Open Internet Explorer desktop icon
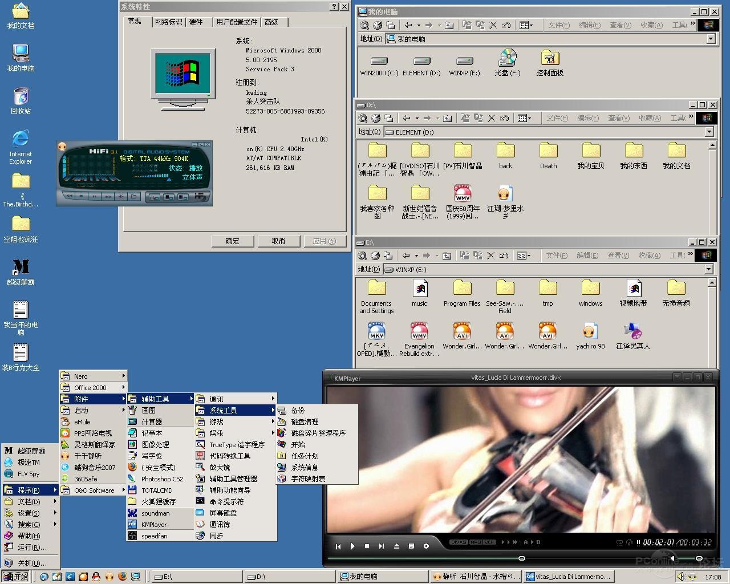Viewport: 730px width, 584px height. point(21,147)
